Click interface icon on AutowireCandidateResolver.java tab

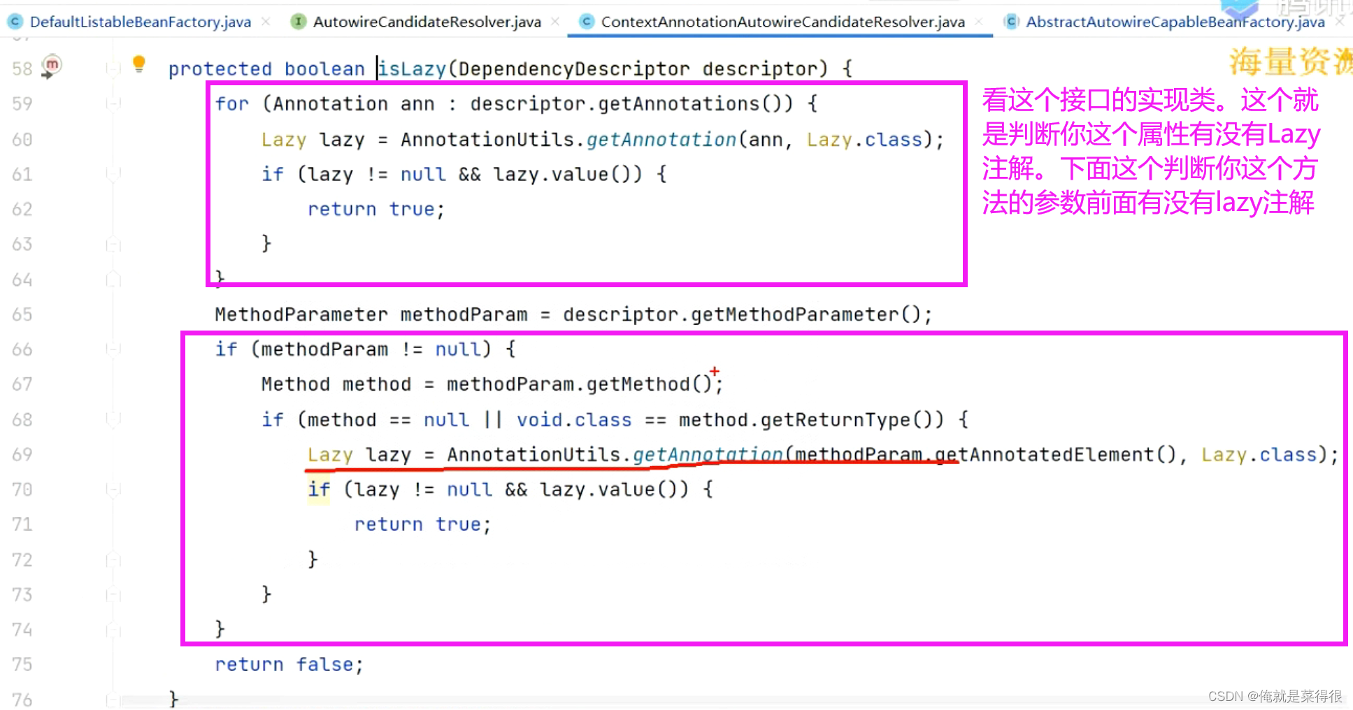click(x=299, y=22)
